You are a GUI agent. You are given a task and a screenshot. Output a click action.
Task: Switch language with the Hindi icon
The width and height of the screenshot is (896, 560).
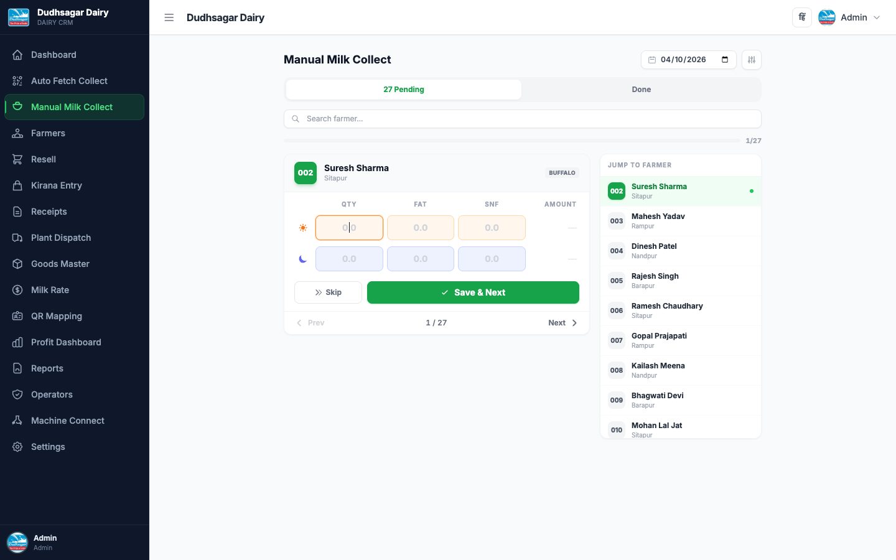802,17
